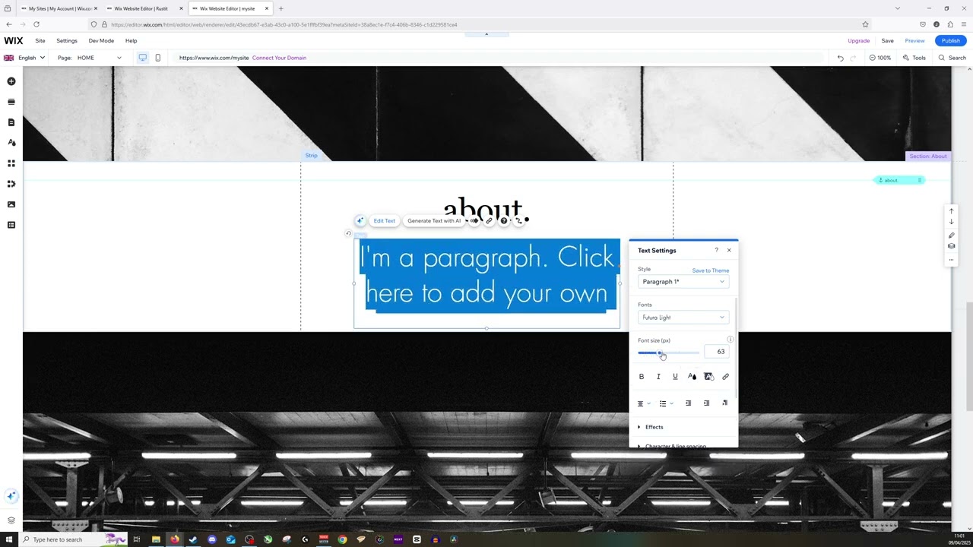Open the 100% zoom control

click(880, 58)
